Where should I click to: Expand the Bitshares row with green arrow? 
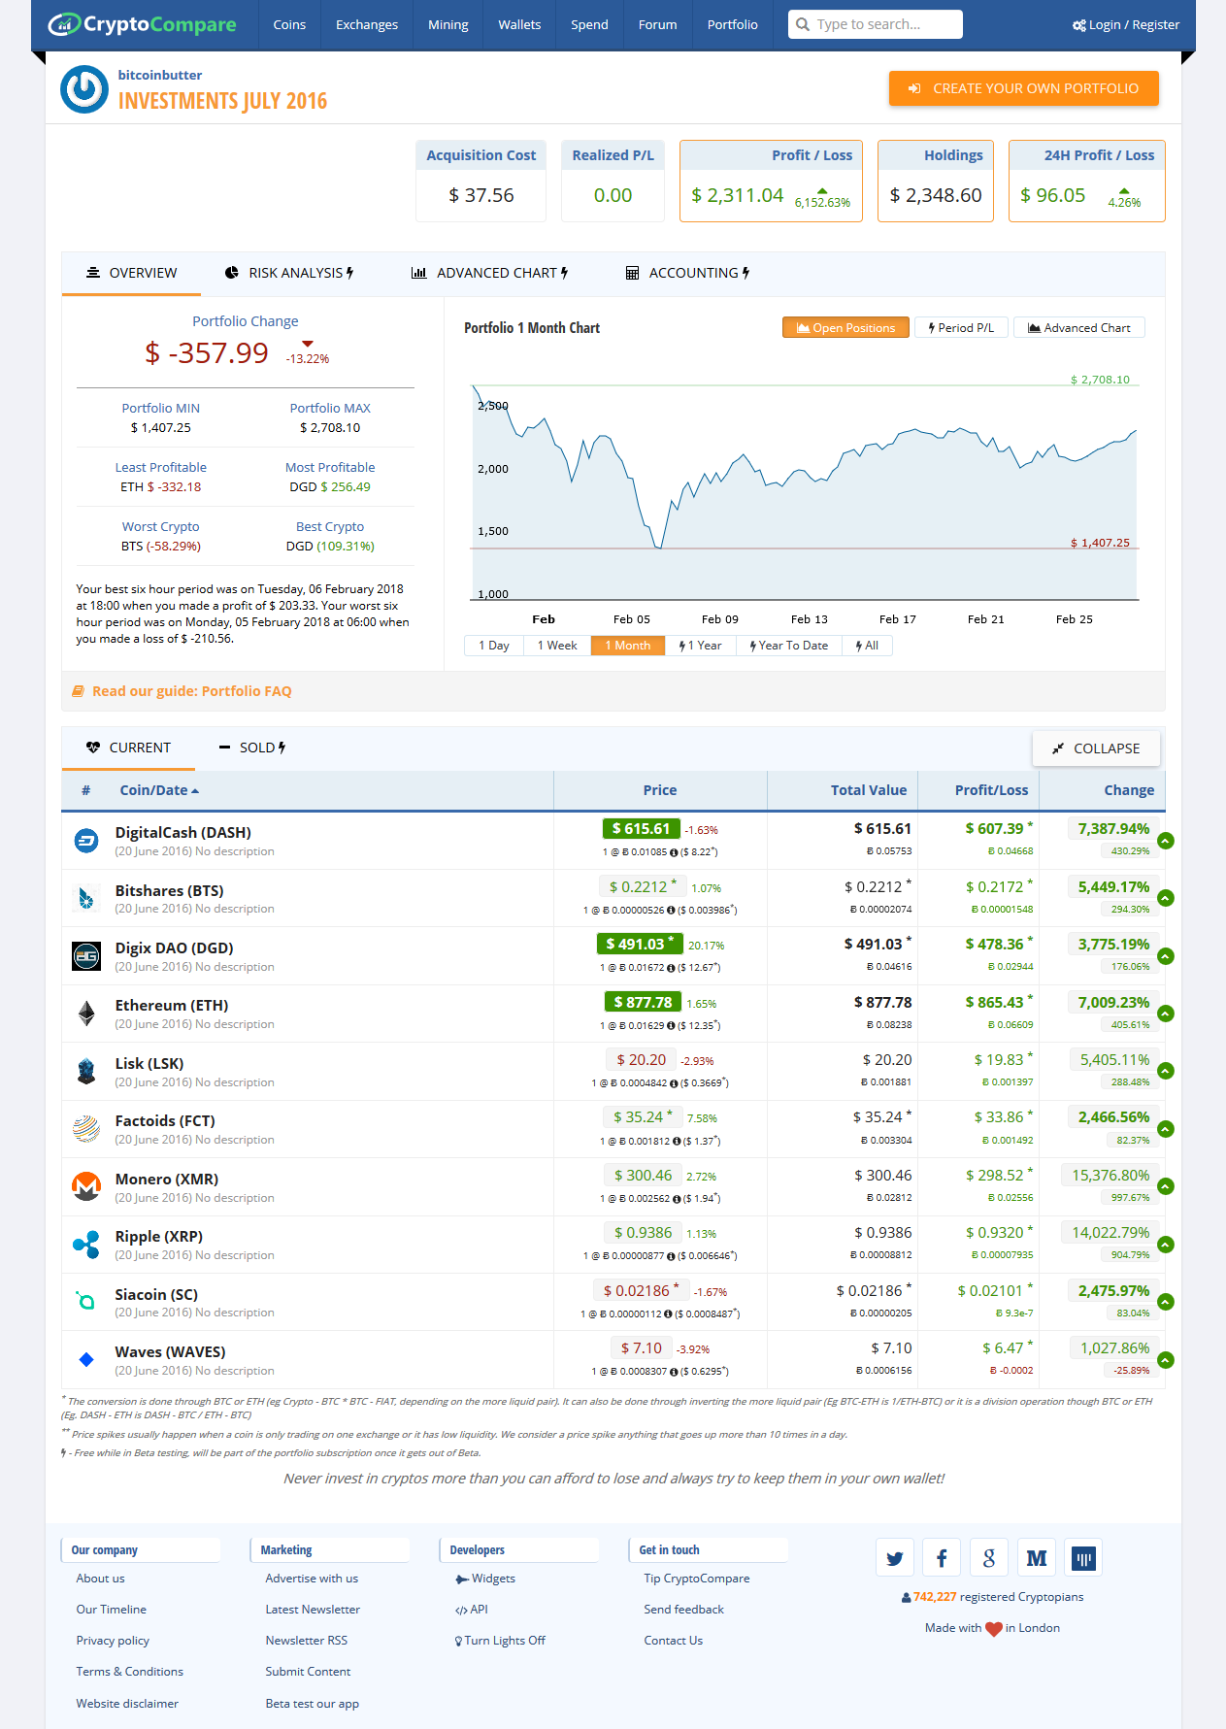pos(1166,898)
